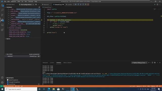Viewport: 162px width, 91px height.
Task: Open File Explorer from the taskbar
Action: (x=54, y=89)
